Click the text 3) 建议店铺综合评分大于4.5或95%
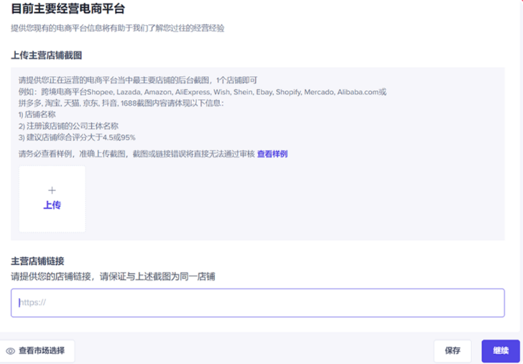 pos(77,137)
